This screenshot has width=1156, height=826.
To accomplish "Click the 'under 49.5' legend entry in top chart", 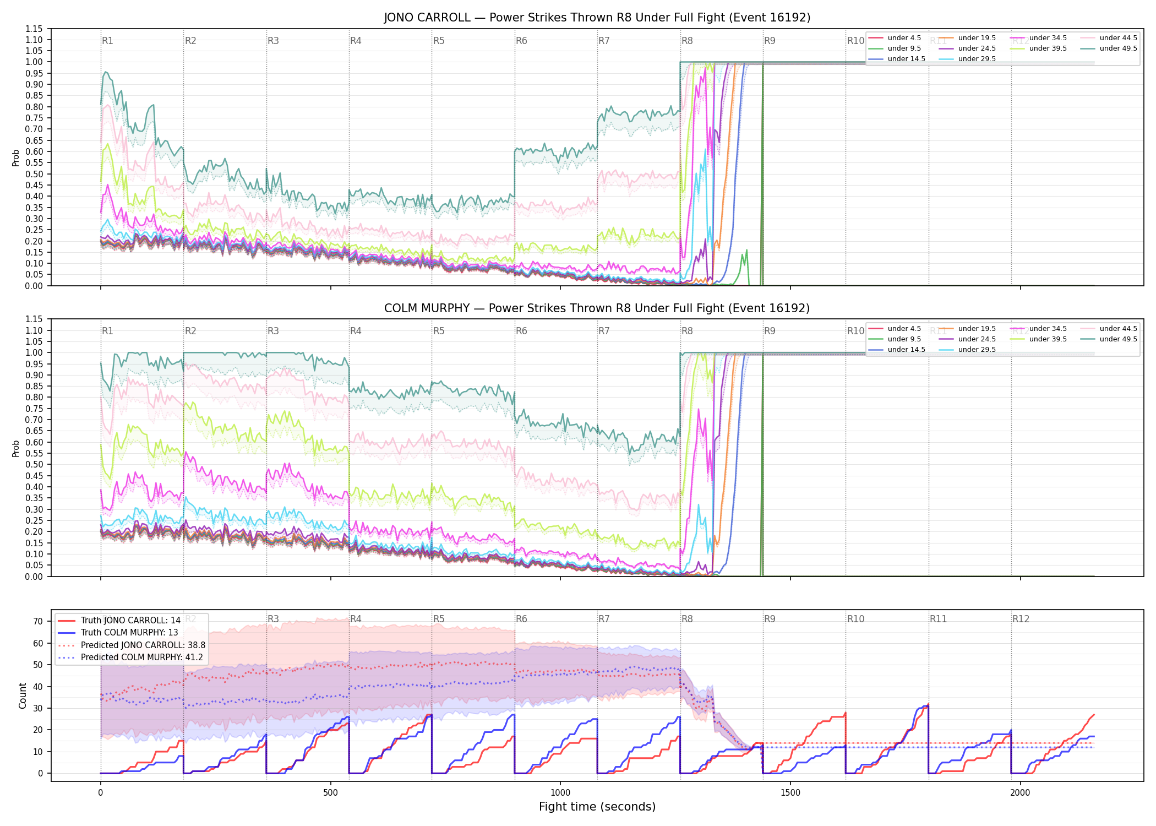I will pyautogui.click(x=1108, y=48).
